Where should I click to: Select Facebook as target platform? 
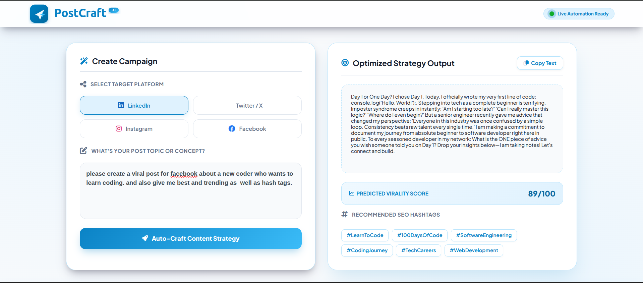click(x=247, y=129)
